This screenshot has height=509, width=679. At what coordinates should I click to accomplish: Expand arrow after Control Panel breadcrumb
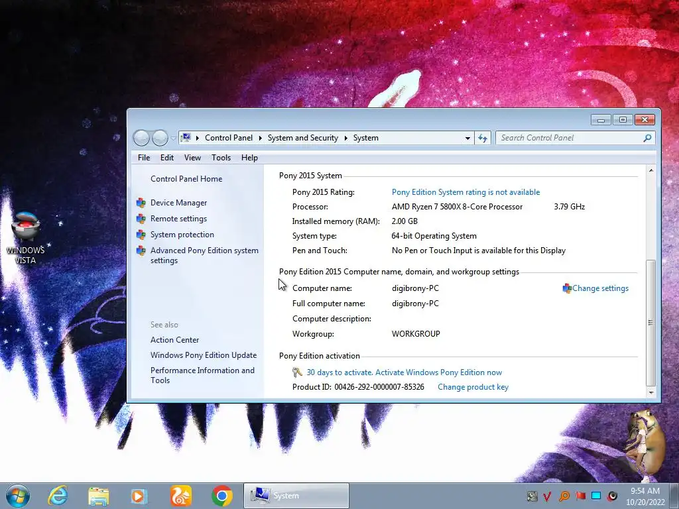(260, 138)
